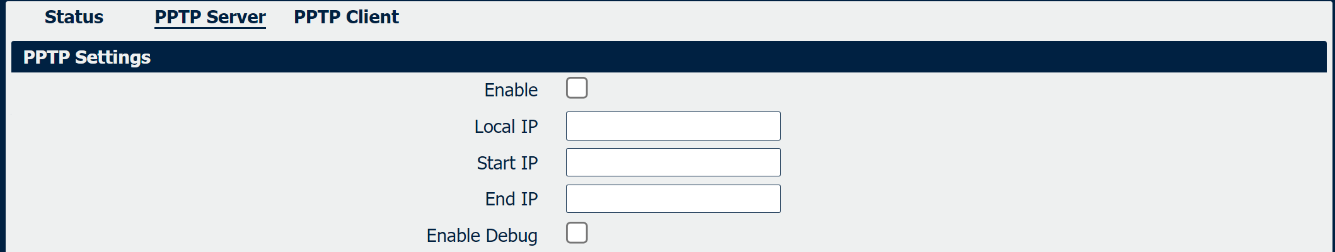Click the Local IP label

click(506, 127)
